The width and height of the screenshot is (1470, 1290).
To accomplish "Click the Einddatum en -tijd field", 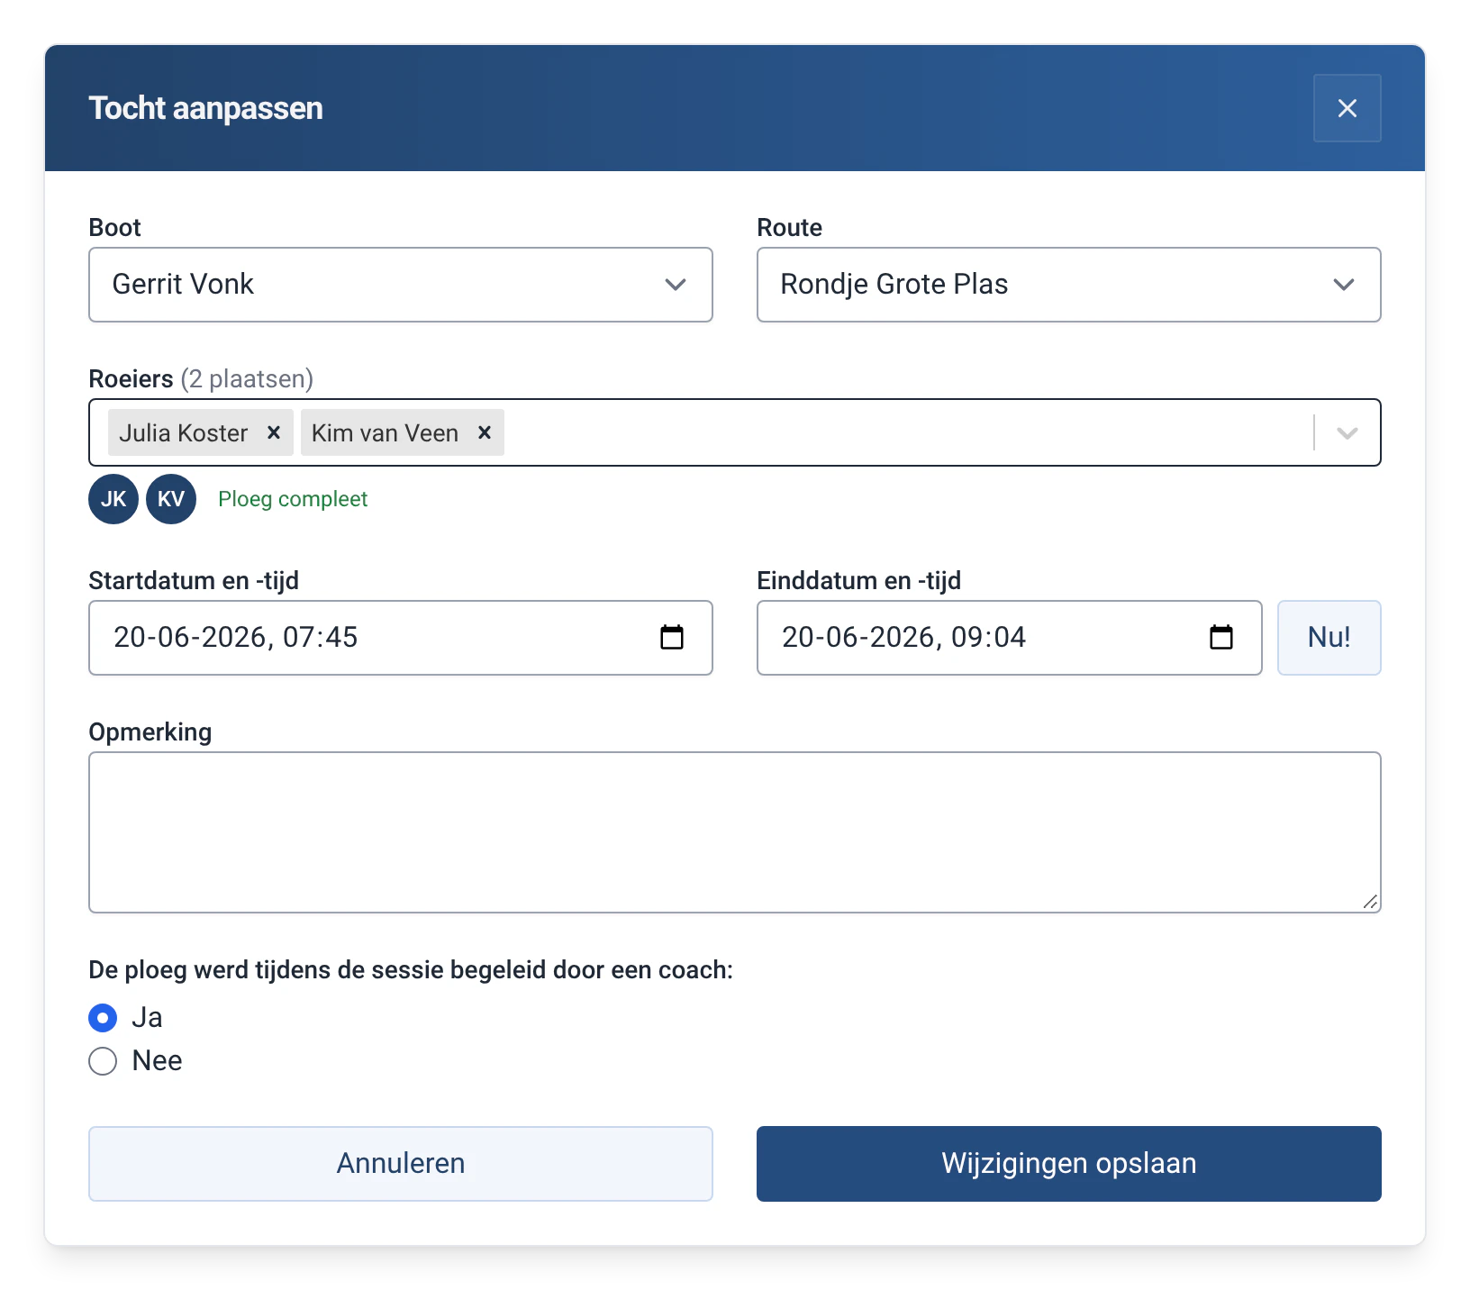I will pyautogui.click(x=1010, y=638).
